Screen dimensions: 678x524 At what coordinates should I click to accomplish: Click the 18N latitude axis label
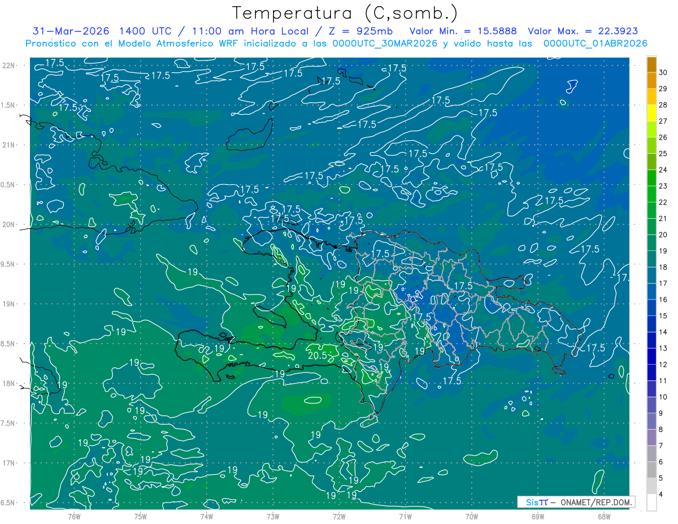pyautogui.click(x=8, y=383)
